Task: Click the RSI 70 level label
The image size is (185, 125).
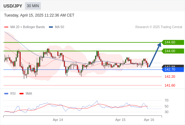Action: pos(166,100)
